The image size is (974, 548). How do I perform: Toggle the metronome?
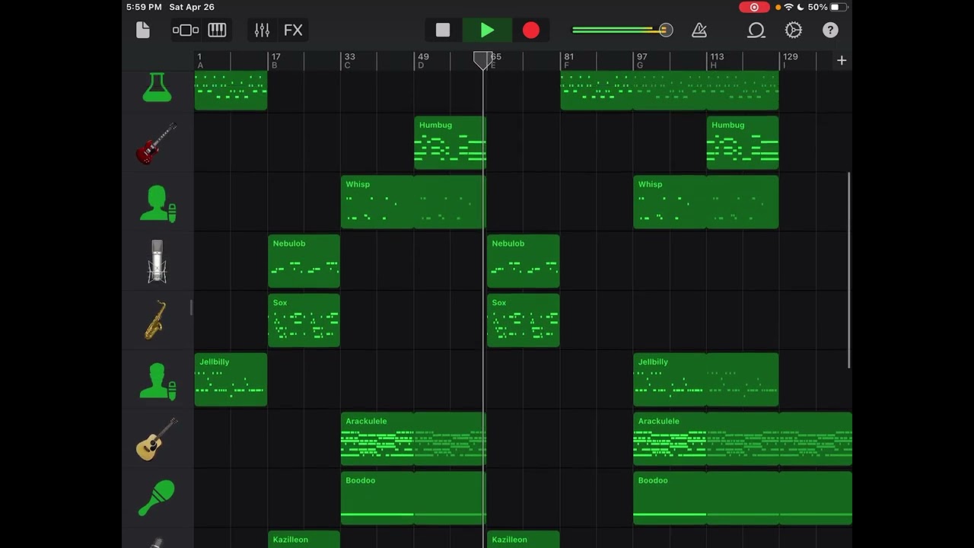click(699, 30)
